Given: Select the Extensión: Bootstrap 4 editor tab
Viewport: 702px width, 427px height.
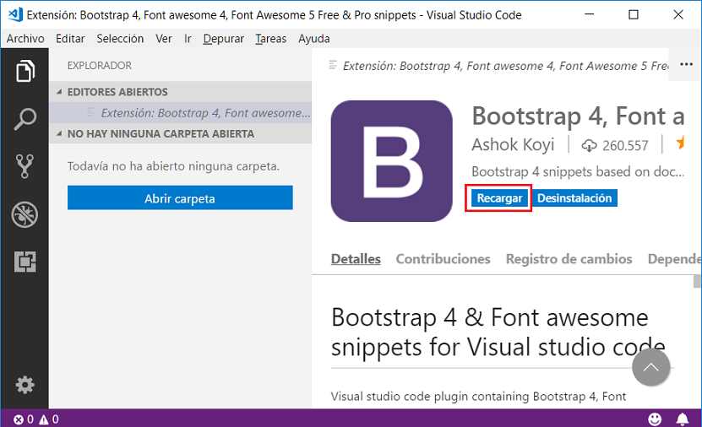Looking at the screenshot, I should 498,66.
